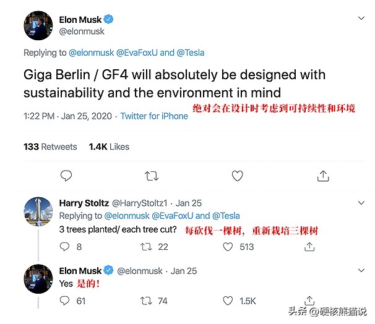Open the @Tesla mention in main tweet
375x324 pixels.
[x=191, y=53]
